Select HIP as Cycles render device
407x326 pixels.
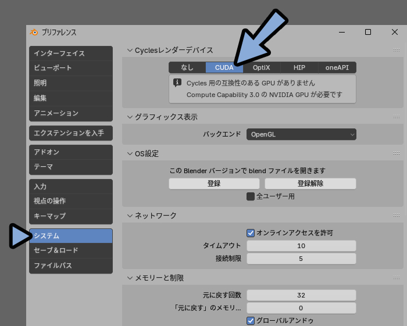click(x=299, y=67)
